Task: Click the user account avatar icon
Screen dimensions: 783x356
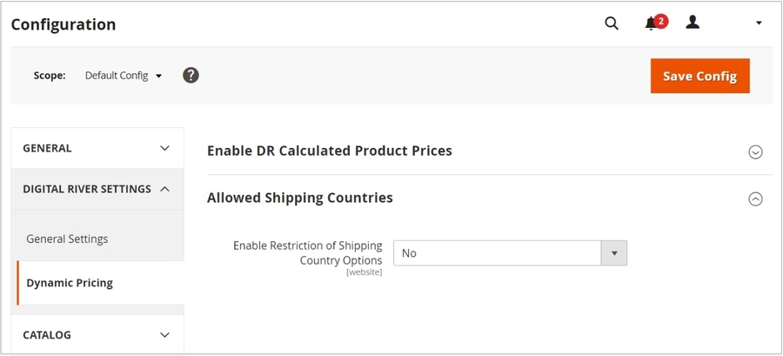Action: [x=693, y=23]
